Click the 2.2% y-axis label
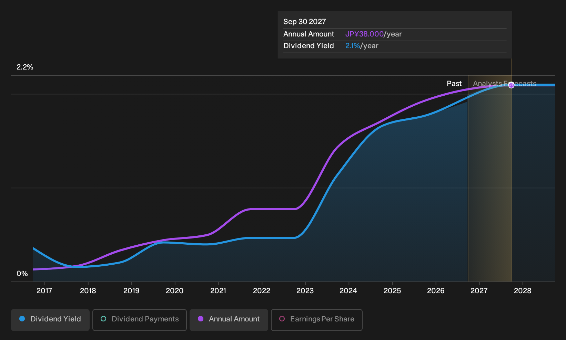This screenshot has width=566, height=340. click(25, 67)
